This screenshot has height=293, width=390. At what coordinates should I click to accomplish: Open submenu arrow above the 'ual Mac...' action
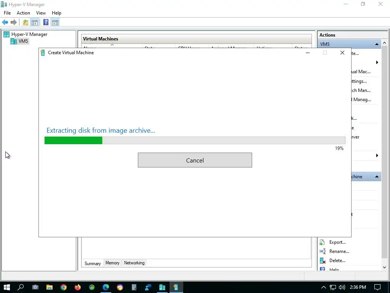coord(377,62)
